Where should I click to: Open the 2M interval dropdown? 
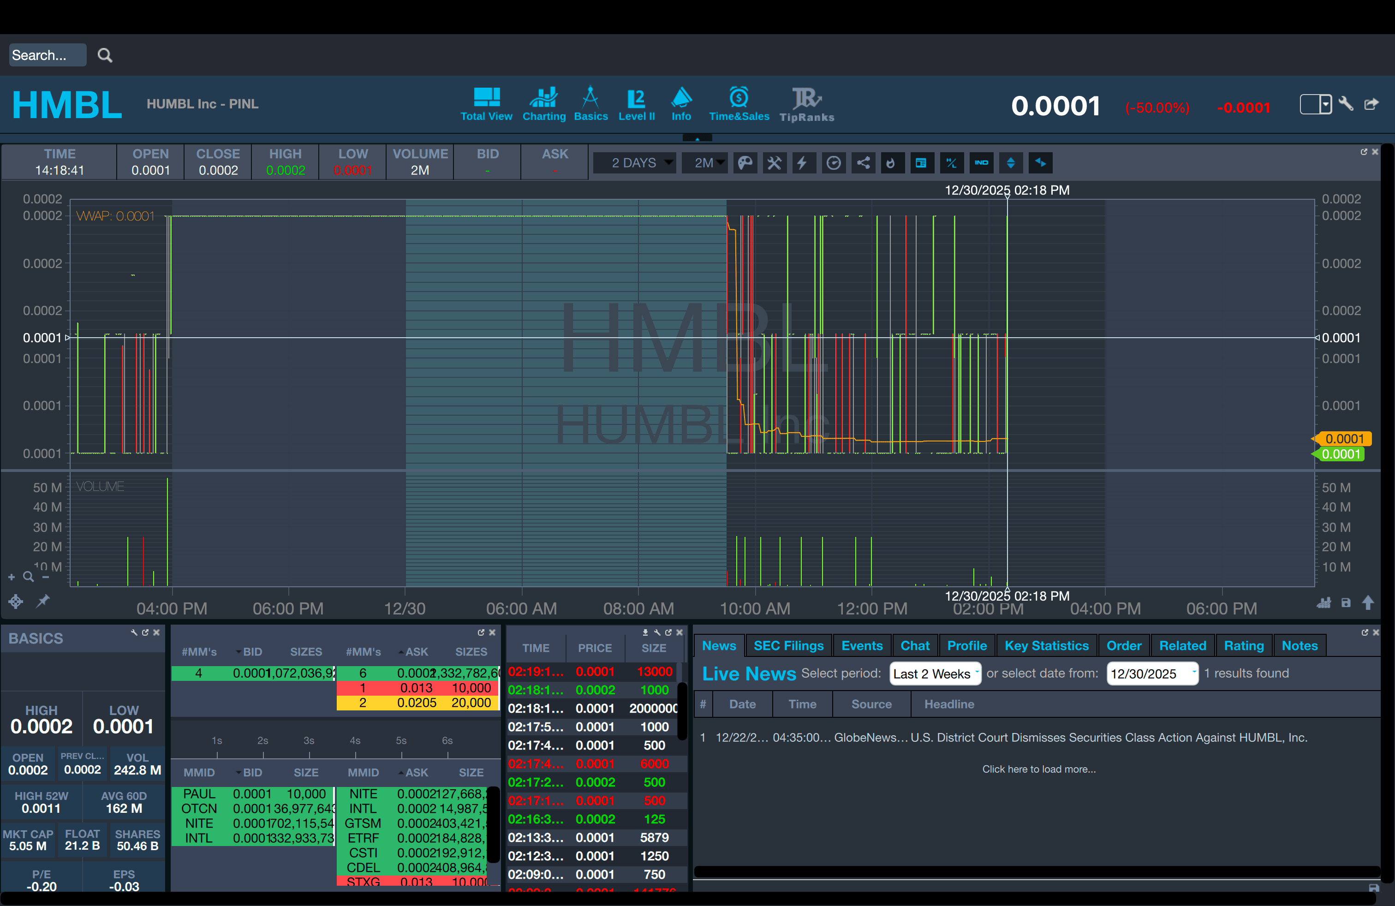(705, 163)
